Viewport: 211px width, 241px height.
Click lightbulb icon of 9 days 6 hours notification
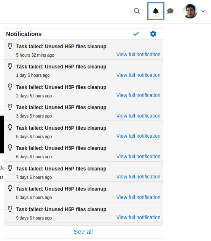pyautogui.click(x=10, y=209)
